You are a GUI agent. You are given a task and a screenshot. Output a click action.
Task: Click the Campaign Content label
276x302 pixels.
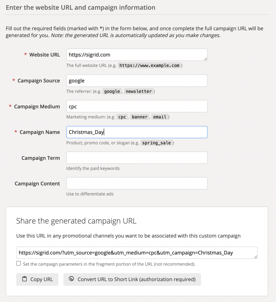37,184
